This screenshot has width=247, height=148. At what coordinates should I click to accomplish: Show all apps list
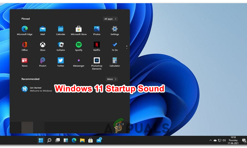click(110, 19)
